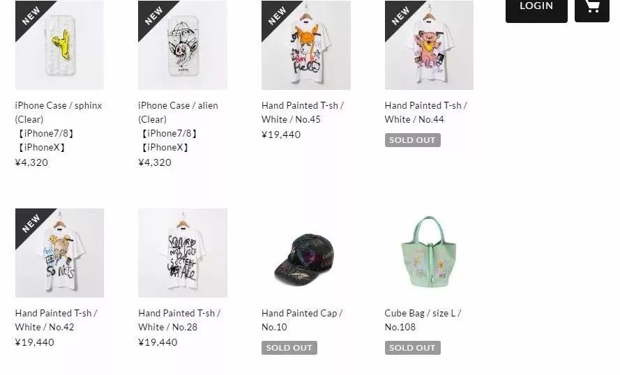This screenshot has height=375, width=620.
Task: Click Hand Painted Cap No.10 title
Action: [x=302, y=320]
